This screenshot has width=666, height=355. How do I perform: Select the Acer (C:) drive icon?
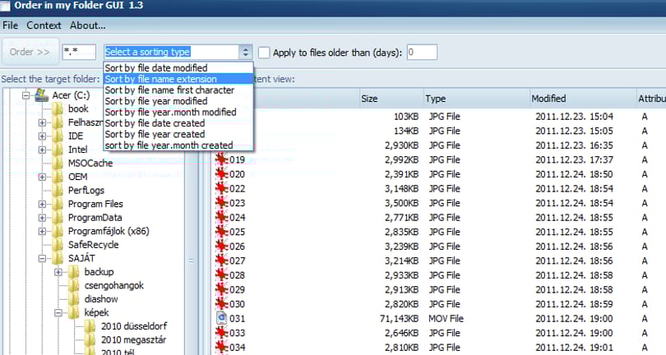(x=41, y=95)
